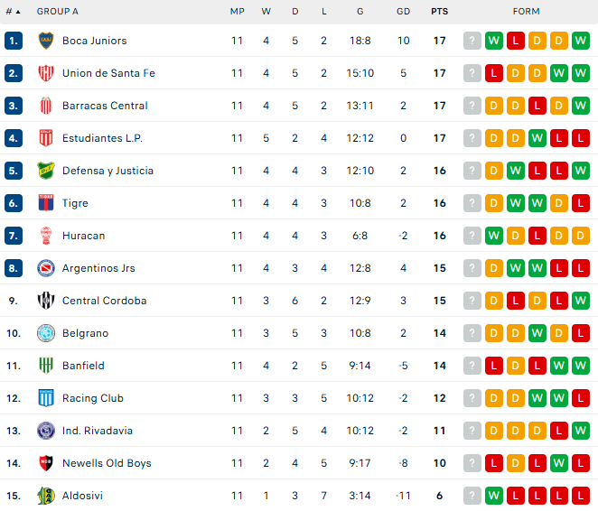The image size is (598, 511).
Task: Click the Argentinos Jrs team crest
Action: (x=46, y=268)
